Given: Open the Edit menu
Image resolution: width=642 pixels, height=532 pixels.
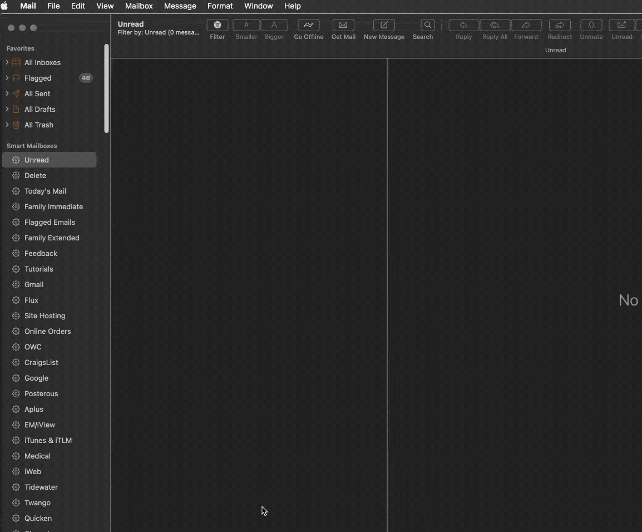Looking at the screenshot, I should tap(78, 6).
